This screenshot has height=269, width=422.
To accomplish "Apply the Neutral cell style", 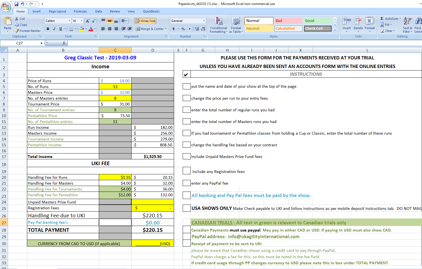I will 259,29.
